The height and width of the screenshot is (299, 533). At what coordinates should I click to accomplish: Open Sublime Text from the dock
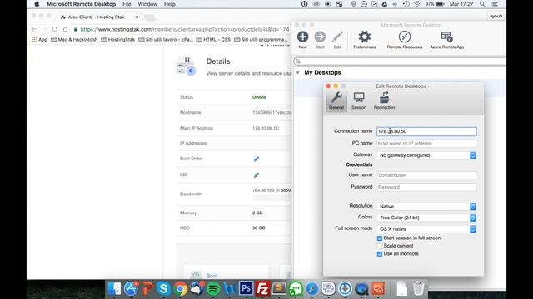[x=279, y=289]
